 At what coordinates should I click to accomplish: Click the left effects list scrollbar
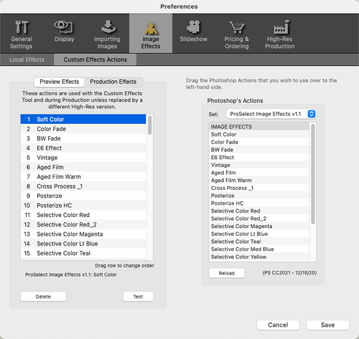tap(150, 126)
